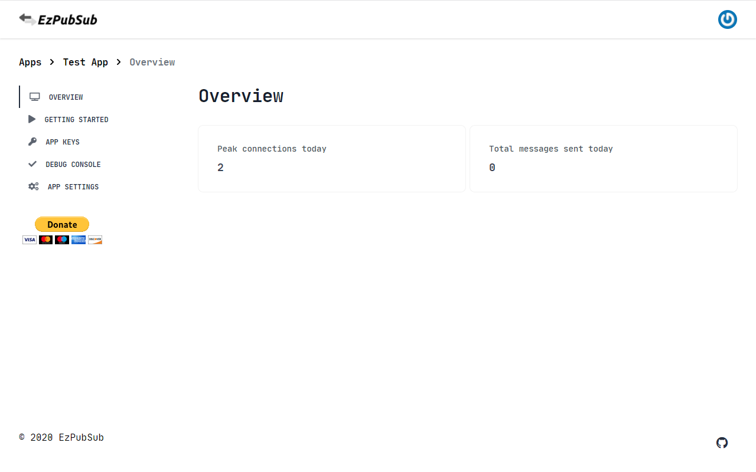Open GETTING STARTED in sidebar
Image resolution: width=756 pixels, height=472 pixels.
point(77,119)
